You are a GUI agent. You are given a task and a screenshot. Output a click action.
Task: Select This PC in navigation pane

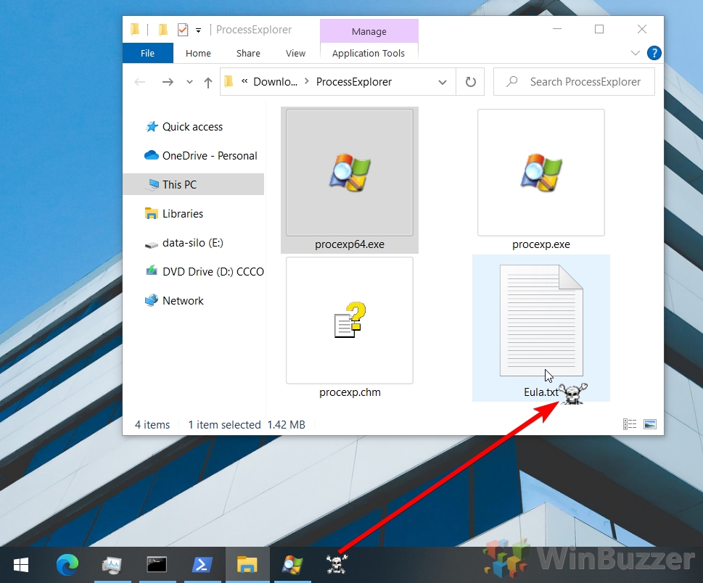193,185
